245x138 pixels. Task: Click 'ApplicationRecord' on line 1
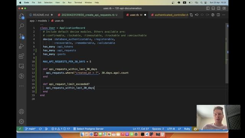click(72, 28)
